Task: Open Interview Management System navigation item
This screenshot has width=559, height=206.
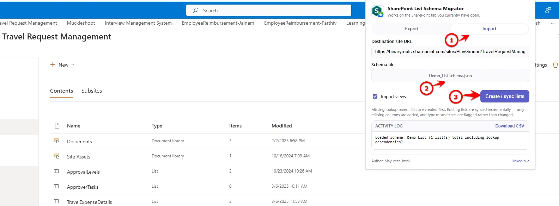Action: [138, 23]
